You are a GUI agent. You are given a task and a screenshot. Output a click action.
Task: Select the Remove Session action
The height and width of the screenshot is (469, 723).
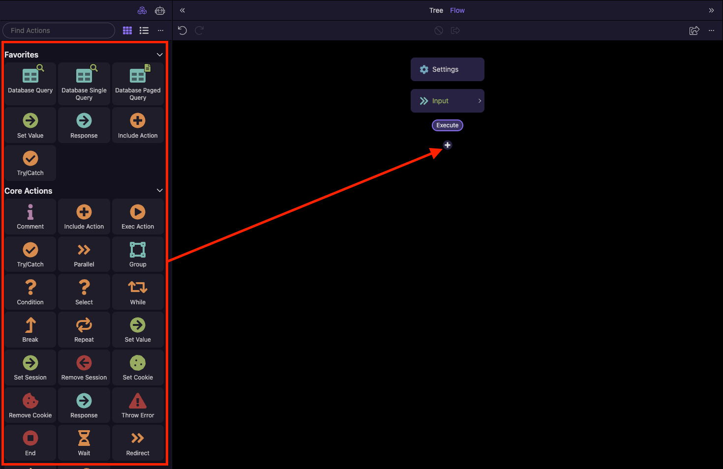84,367
